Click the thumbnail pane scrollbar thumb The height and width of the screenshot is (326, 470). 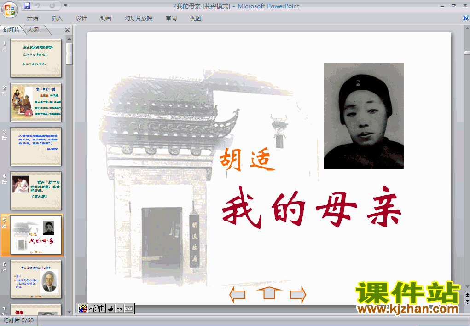(69, 54)
